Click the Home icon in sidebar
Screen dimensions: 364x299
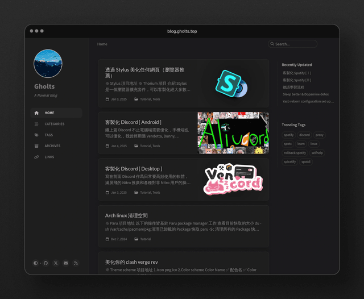pyautogui.click(x=36, y=113)
